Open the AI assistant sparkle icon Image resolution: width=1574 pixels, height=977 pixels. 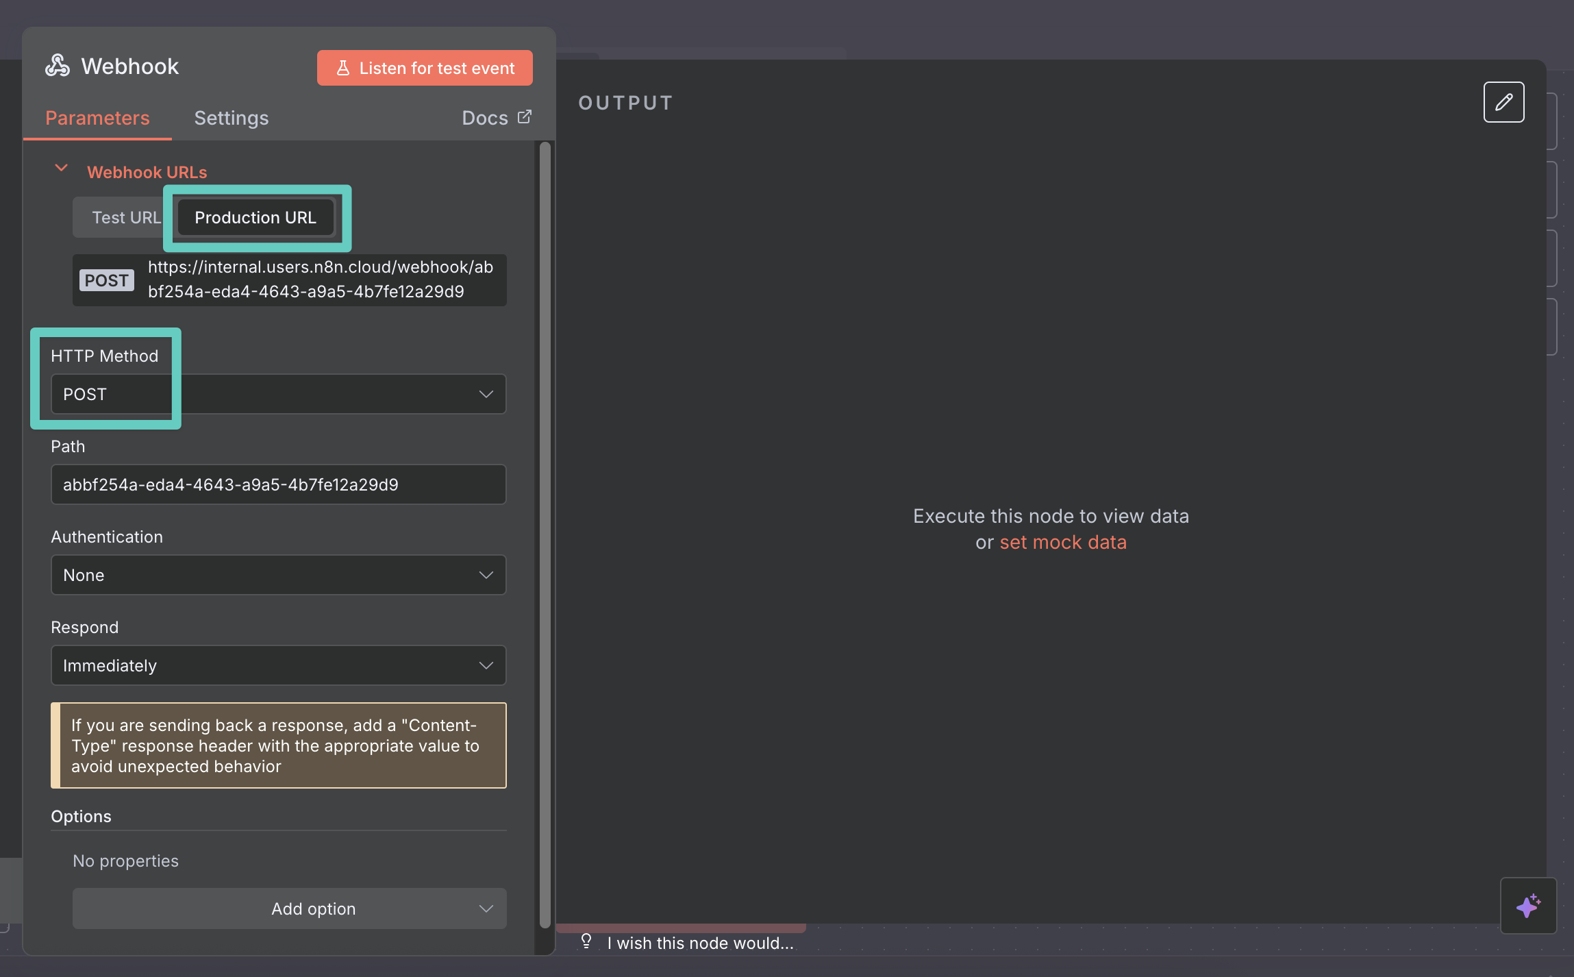[x=1528, y=906]
